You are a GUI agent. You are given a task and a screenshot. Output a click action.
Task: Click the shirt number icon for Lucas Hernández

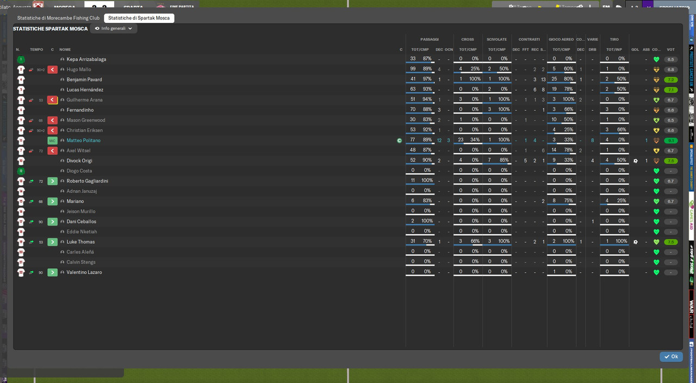(x=21, y=90)
